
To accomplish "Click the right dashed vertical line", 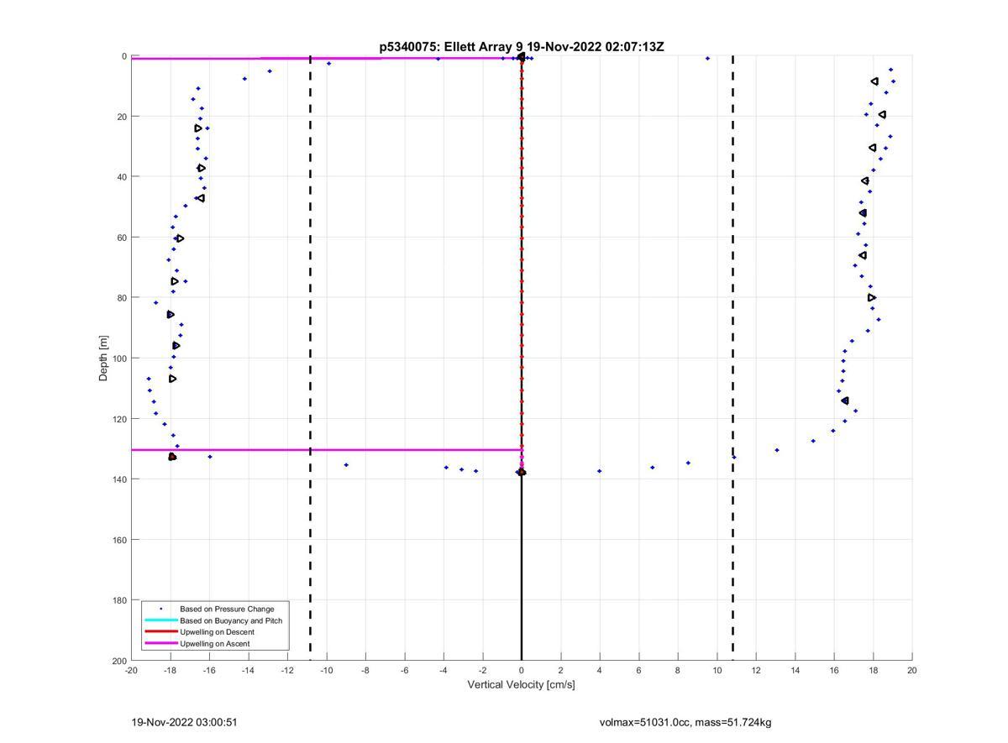I will [x=732, y=358].
